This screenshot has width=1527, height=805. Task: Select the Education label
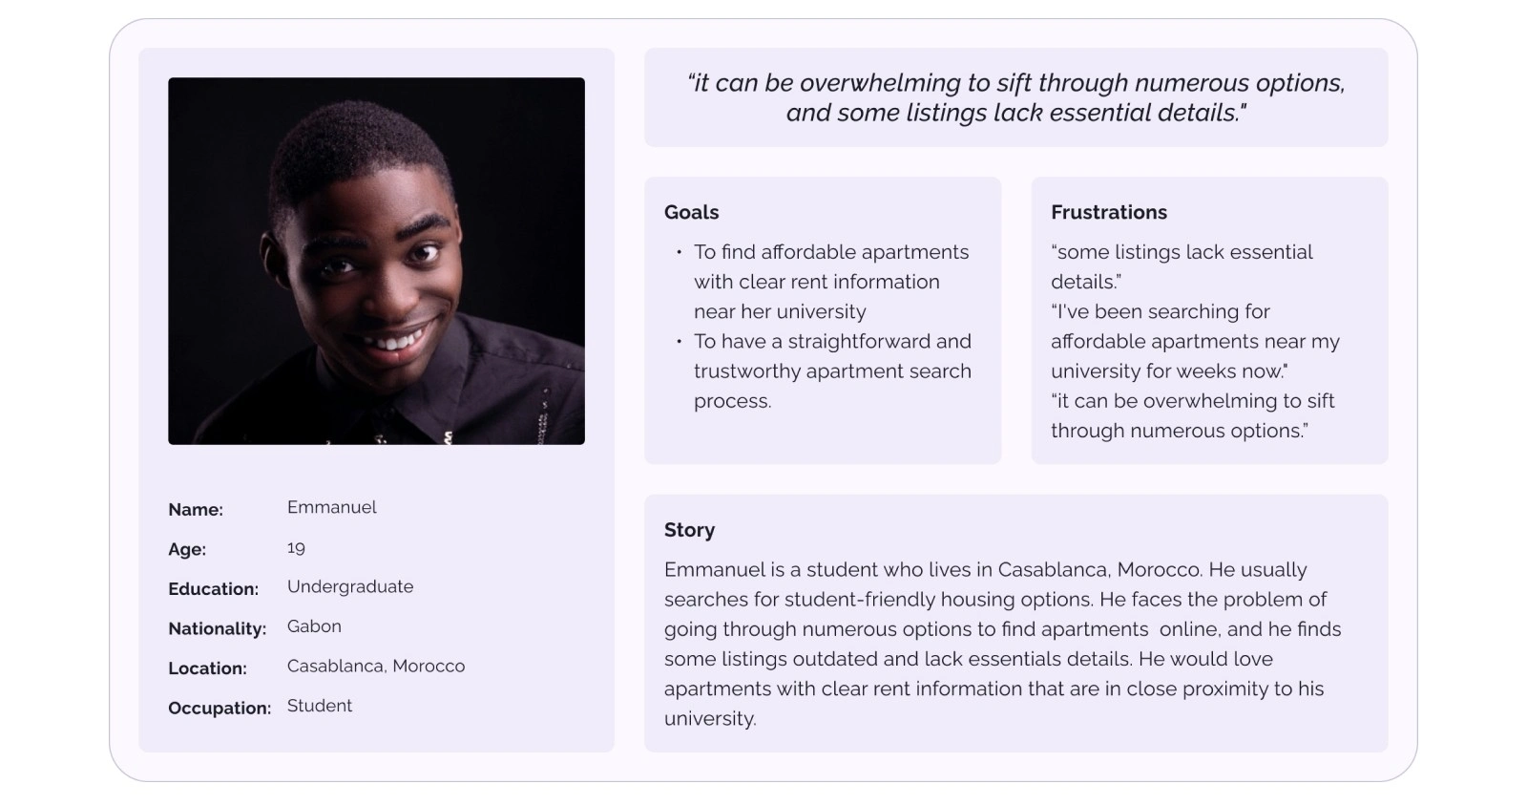coord(213,588)
